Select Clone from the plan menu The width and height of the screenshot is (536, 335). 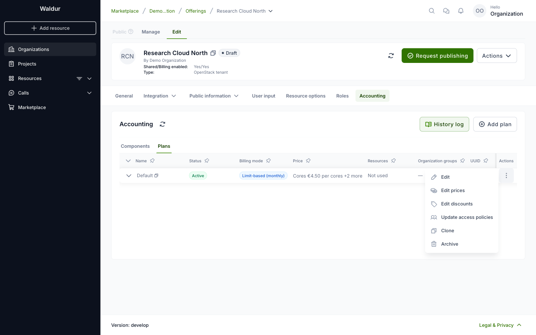click(x=462, y=230)
